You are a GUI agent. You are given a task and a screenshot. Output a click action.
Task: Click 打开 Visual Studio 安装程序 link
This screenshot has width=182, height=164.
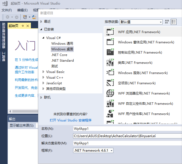click(x=71, y=120)
